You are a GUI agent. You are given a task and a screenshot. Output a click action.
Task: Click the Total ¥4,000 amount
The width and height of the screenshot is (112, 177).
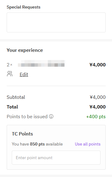click(x=97, y=107)
